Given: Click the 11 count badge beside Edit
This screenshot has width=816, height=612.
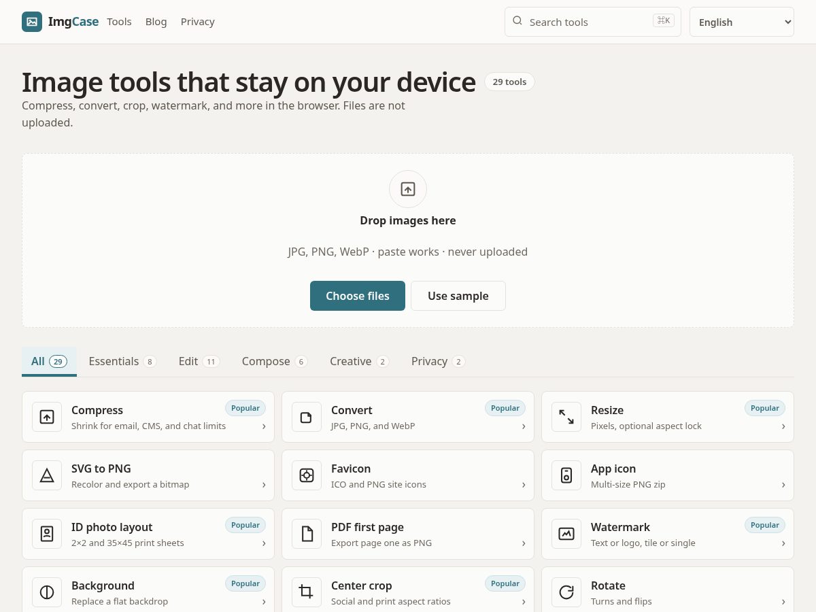Looking at the screenshot, I should [211, 362].
